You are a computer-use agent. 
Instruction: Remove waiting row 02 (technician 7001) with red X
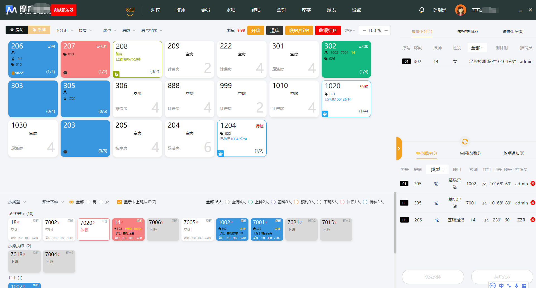pyautogui.click(x=533, y=202)
